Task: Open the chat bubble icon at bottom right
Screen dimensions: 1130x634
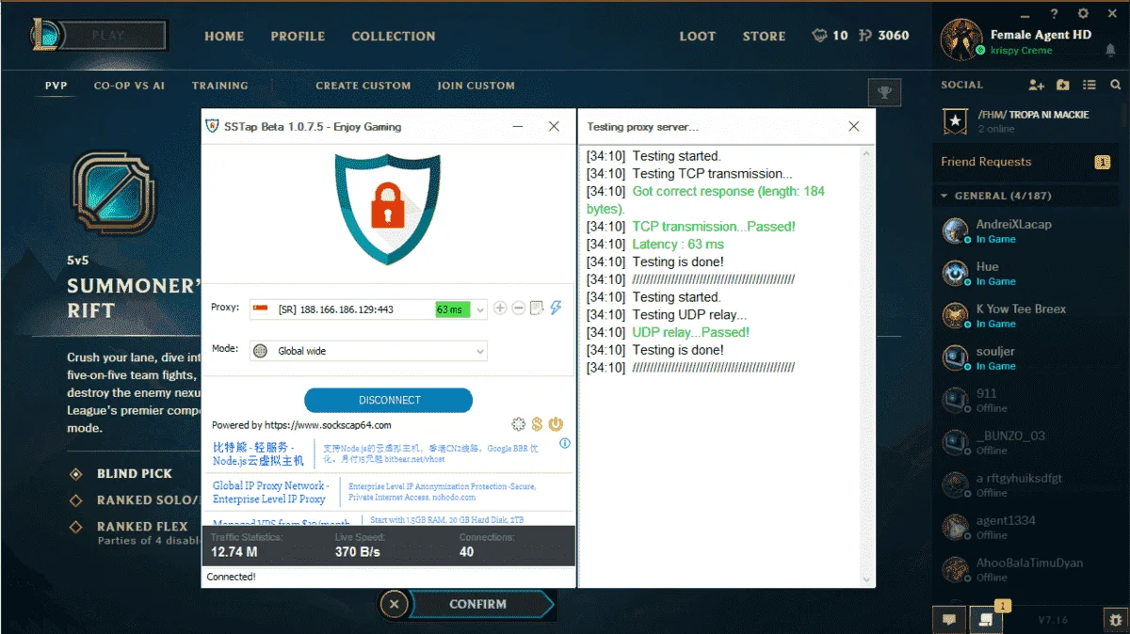Action: click(950, 619)
